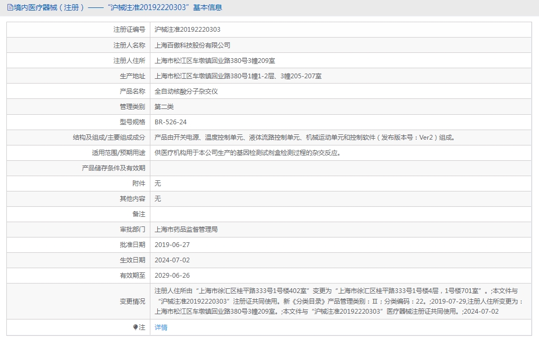
Task: Select management category 第二类
Action: 164,106
